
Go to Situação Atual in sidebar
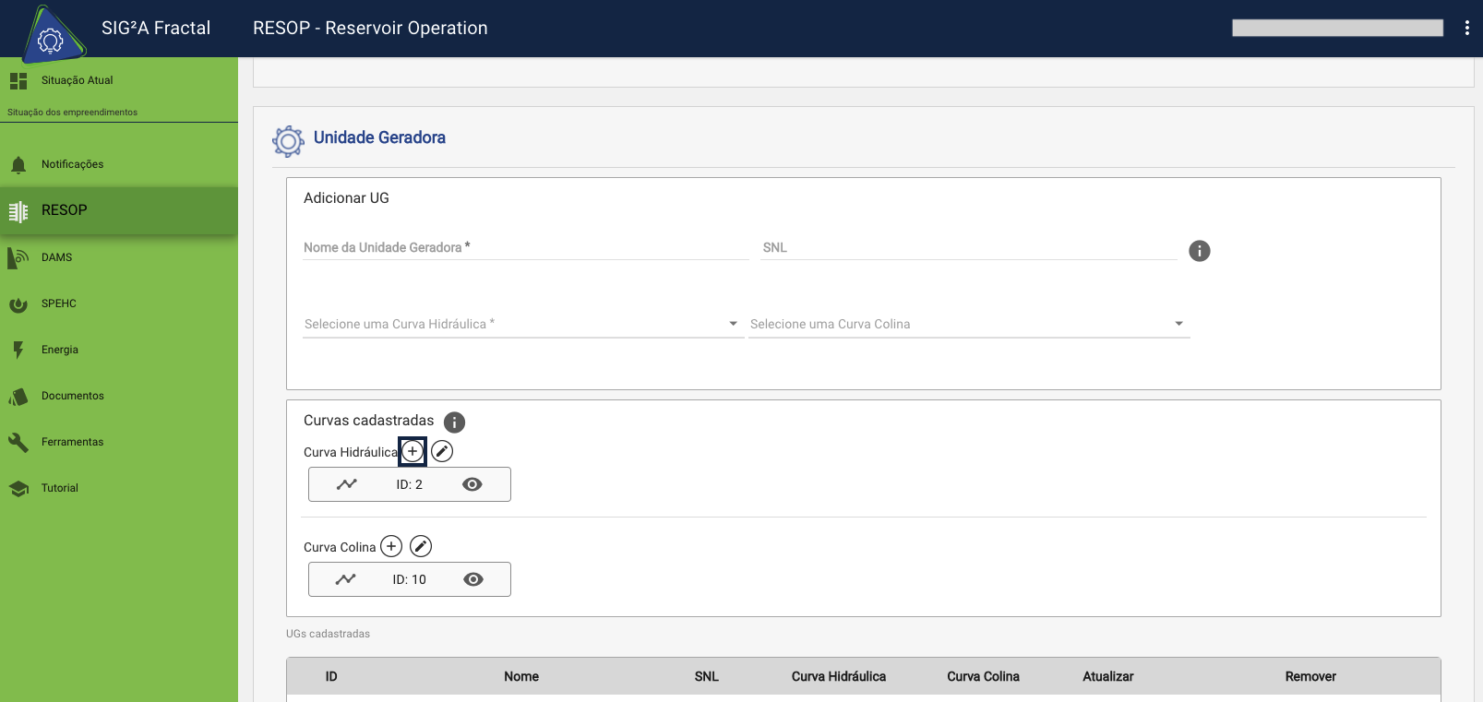click(x=77, y=80)
